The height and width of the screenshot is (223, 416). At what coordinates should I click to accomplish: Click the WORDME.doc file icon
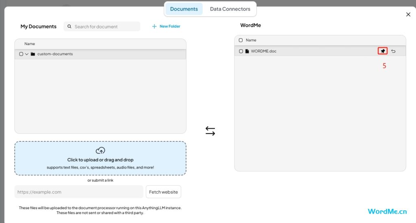click(x=247, y=51)
